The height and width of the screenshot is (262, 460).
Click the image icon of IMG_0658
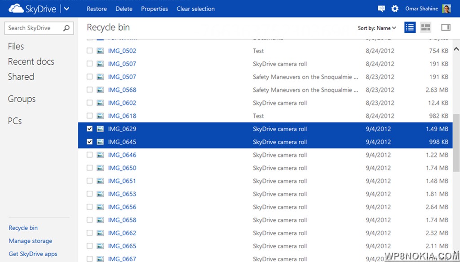pos(100,220)
